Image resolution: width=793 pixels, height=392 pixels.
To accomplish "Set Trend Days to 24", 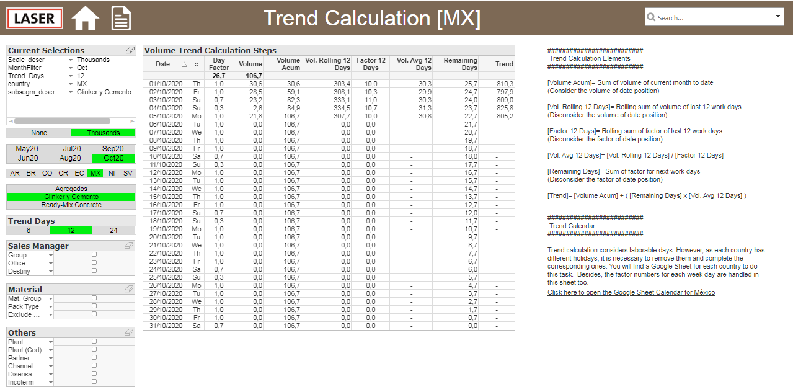I will [113, 230].
